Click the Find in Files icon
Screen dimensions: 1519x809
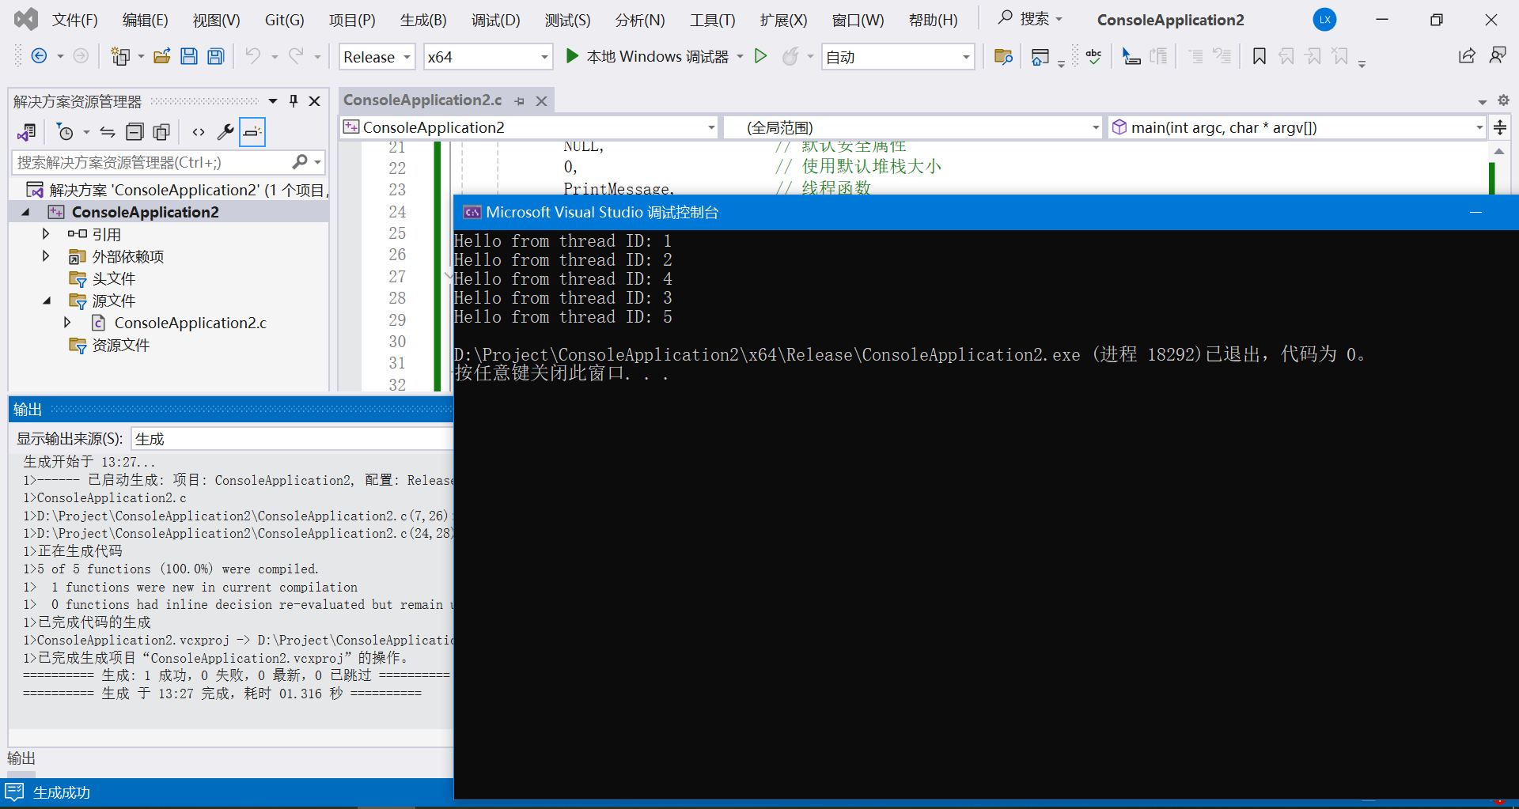(1002, 56)
